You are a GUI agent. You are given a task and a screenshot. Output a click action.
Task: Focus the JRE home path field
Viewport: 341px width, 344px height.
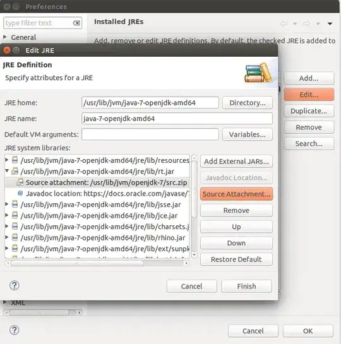pos(150,103)
